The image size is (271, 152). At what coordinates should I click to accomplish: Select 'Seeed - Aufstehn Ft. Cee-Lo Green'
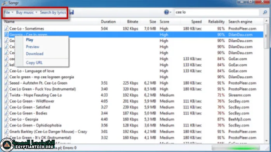[x=38, y=83]
